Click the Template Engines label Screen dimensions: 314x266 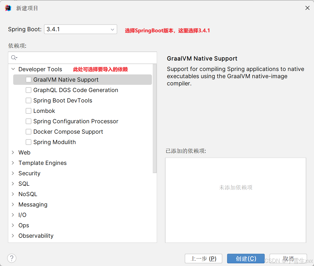43,163
